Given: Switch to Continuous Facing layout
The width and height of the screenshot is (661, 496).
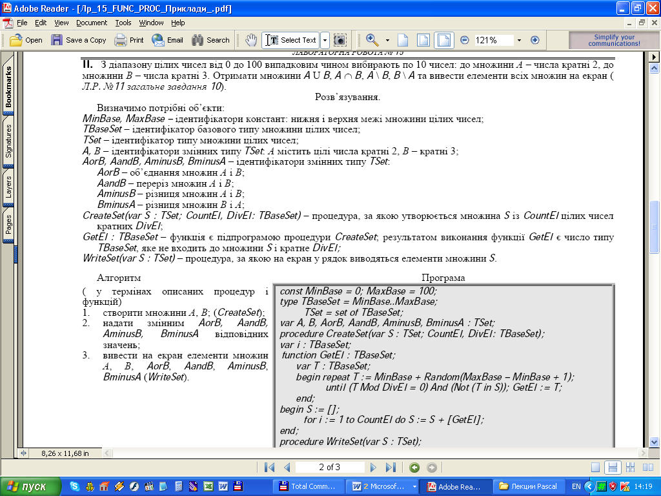Looking at the screenshot, I should pos(630,468).
